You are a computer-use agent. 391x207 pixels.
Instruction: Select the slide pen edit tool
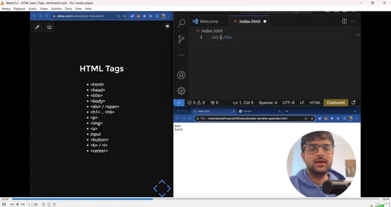click(37, 27)
